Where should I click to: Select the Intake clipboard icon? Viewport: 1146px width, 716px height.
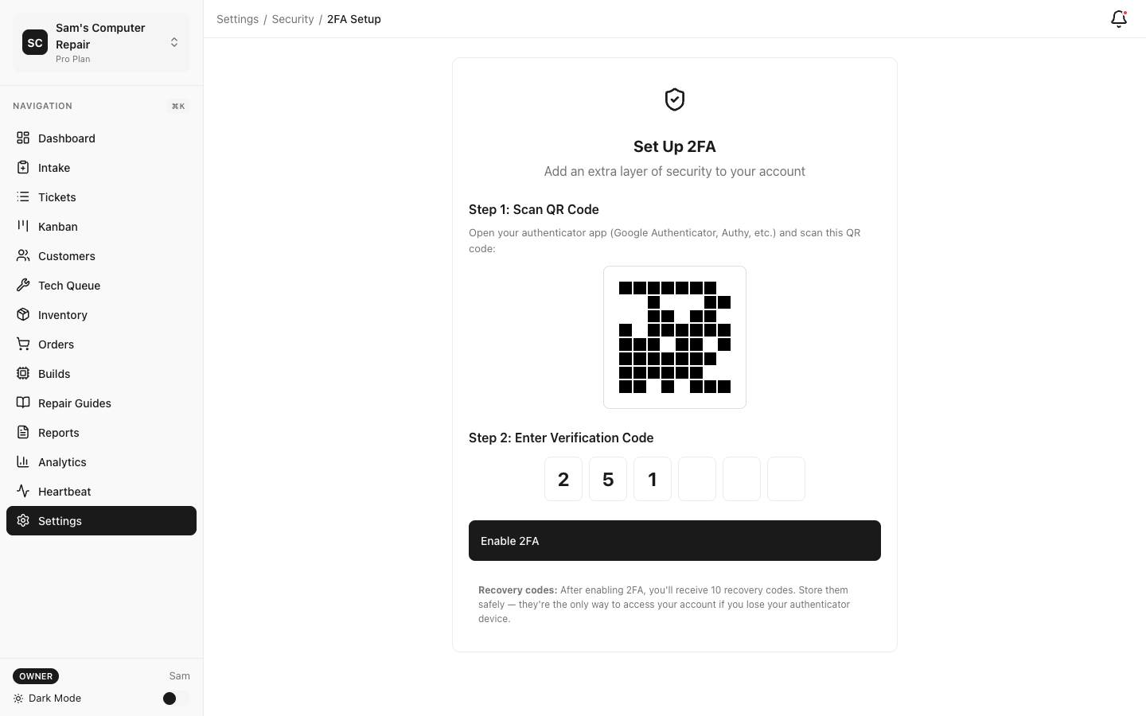(x=23, y=167)
